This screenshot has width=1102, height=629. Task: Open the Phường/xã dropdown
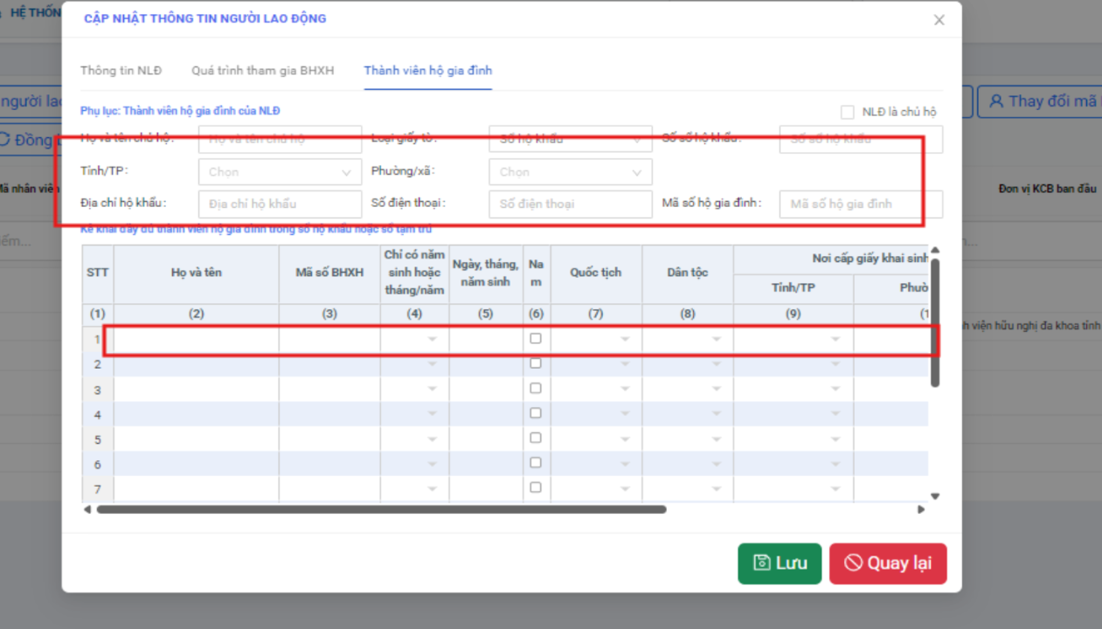570,172
